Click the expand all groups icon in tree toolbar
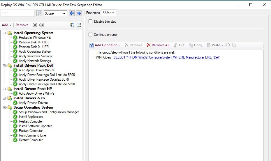 tap(72, 25)
